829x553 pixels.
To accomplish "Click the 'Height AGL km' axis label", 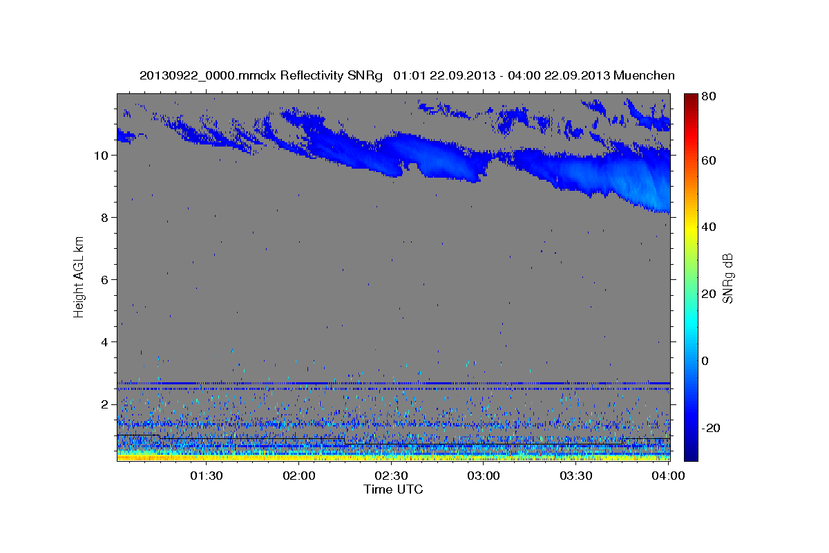I will (x=79, y=276).
